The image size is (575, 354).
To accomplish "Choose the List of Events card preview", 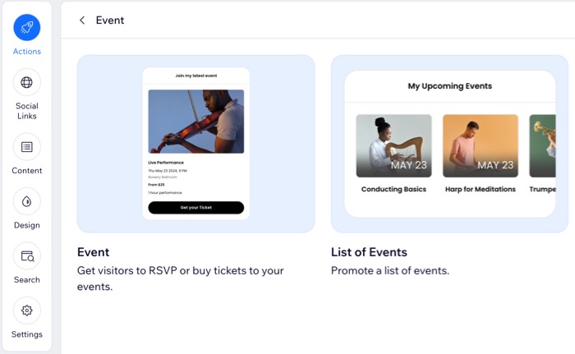I will pos(449,144).
